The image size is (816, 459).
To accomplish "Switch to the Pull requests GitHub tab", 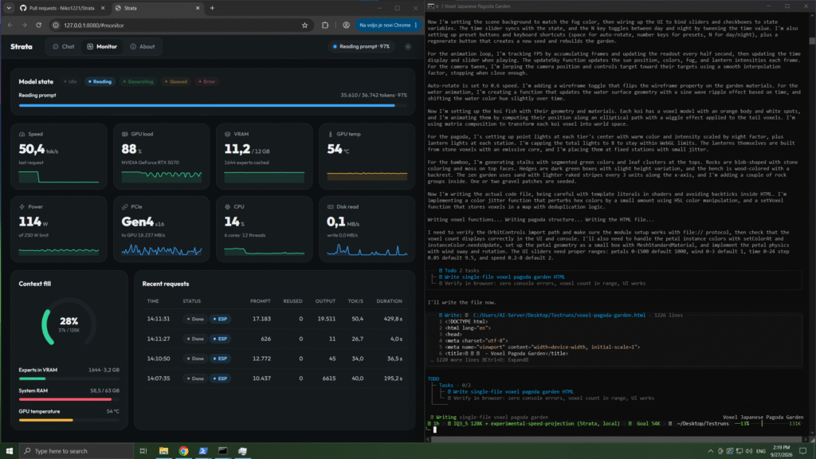I will [62, 8].
